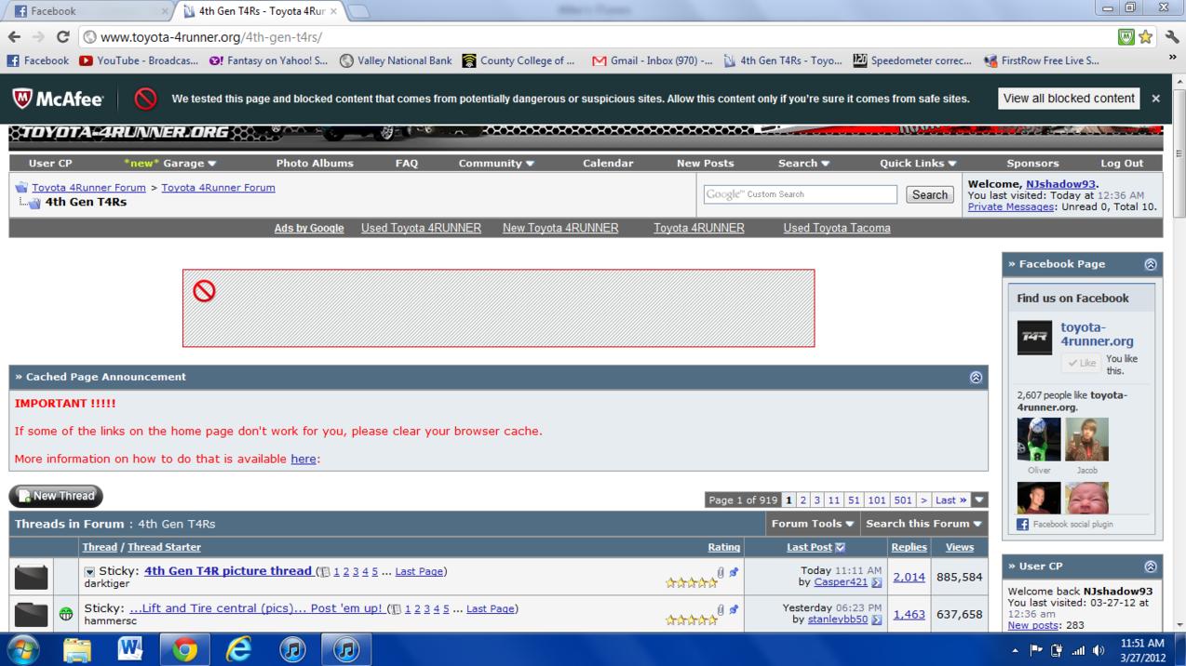This screenshot has height=666, width=1186.
Task: Start a New Thread
Action: click(56, 496)
